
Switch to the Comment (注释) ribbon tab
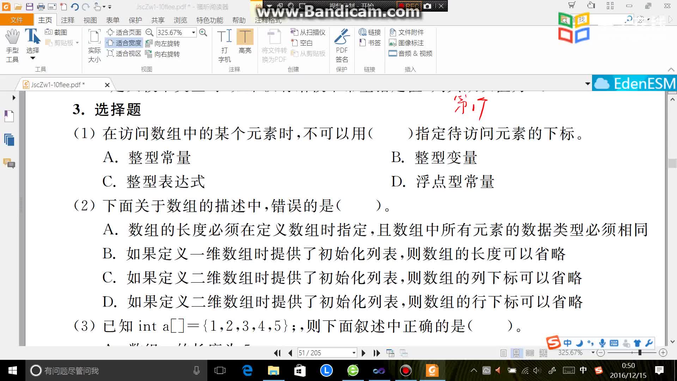[67, 20]
